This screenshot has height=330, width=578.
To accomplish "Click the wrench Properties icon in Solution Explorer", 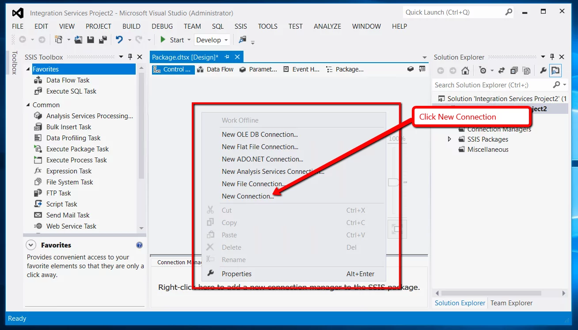I will (544, 71).
